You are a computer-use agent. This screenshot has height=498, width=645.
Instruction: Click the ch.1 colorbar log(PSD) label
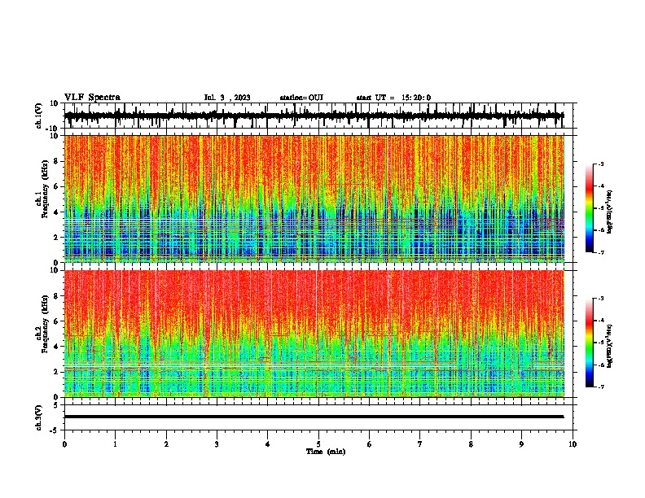click(x=610, y=212)
